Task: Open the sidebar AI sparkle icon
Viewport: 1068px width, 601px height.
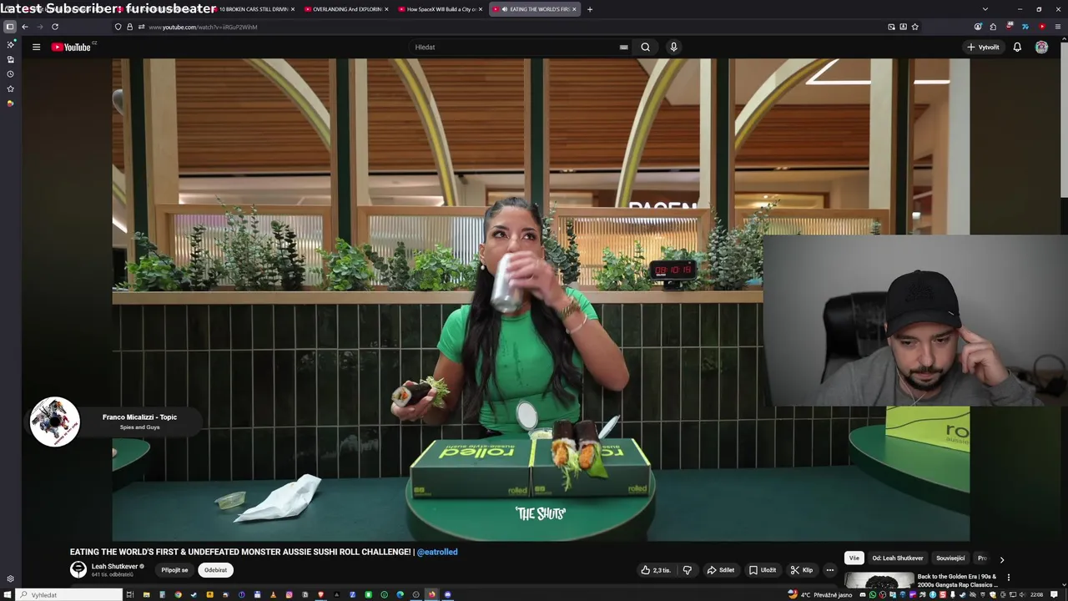Action: click(10, 44)
